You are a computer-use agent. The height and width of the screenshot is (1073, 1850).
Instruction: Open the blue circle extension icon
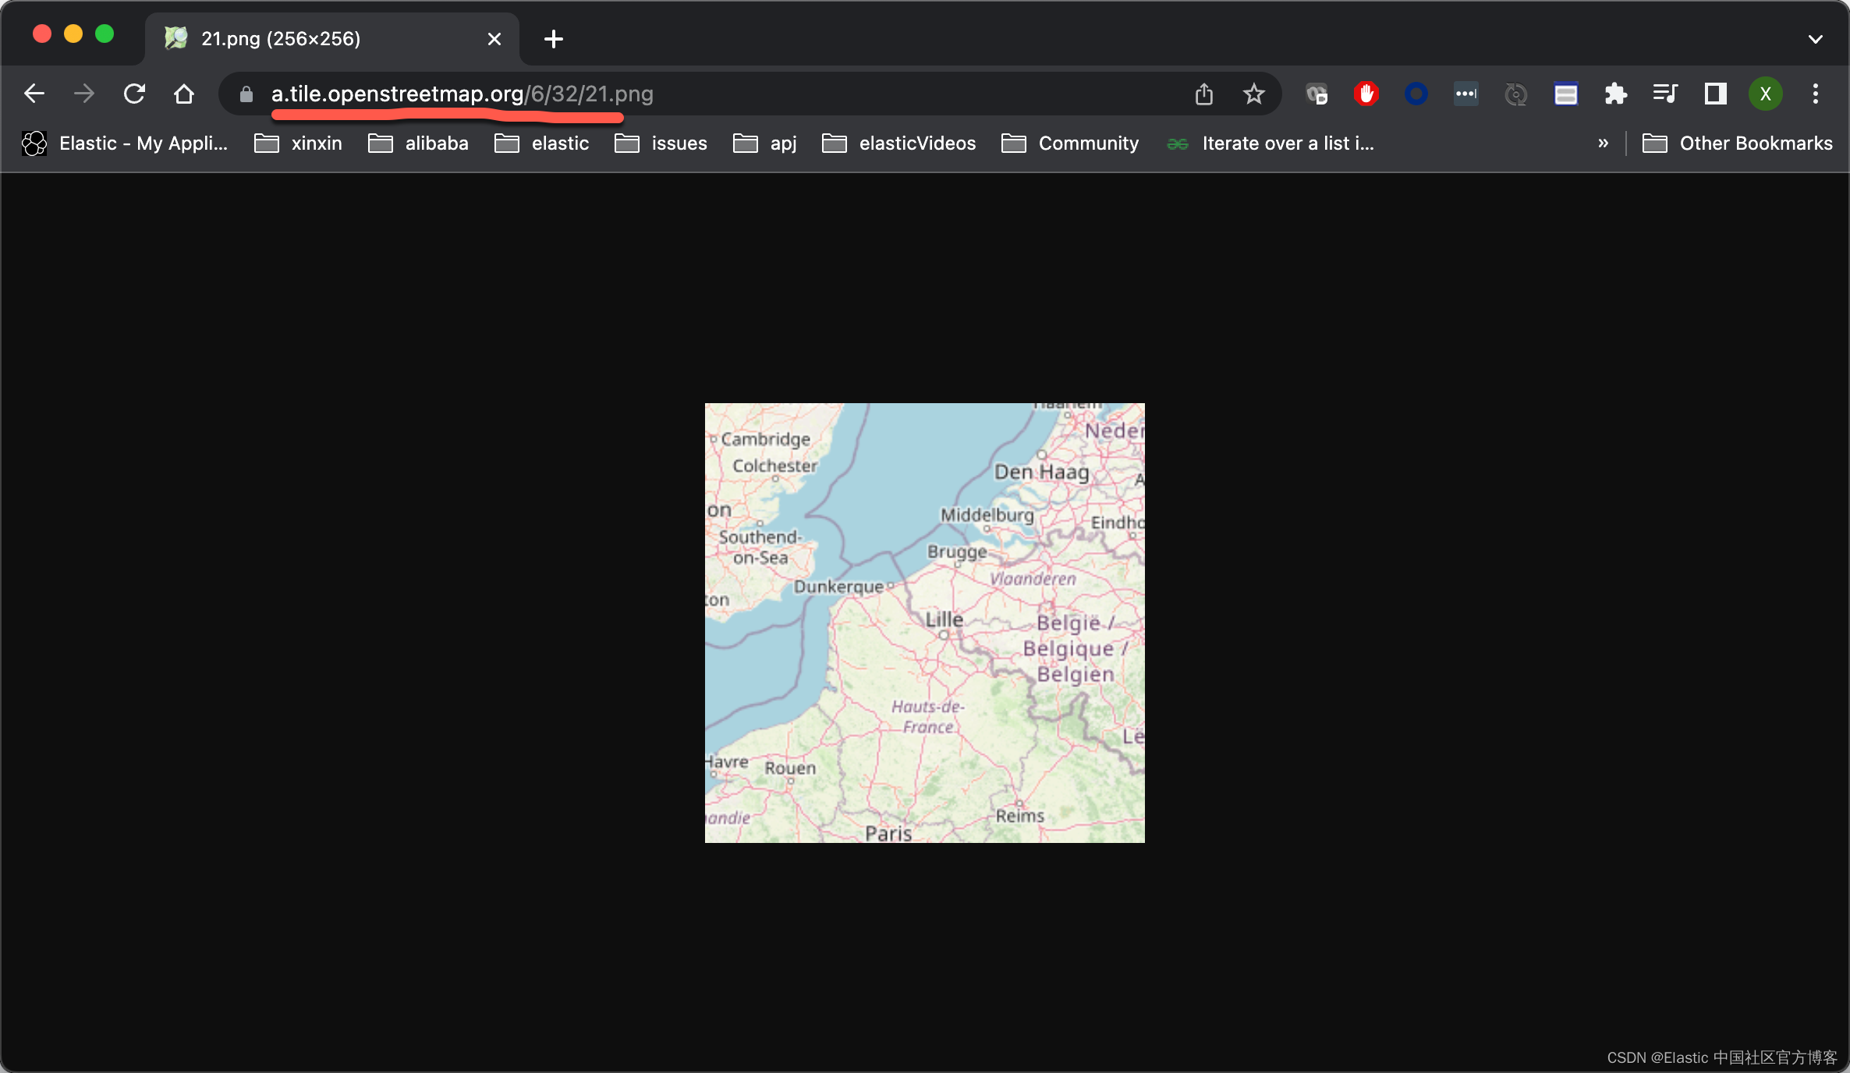(1416, 94)
